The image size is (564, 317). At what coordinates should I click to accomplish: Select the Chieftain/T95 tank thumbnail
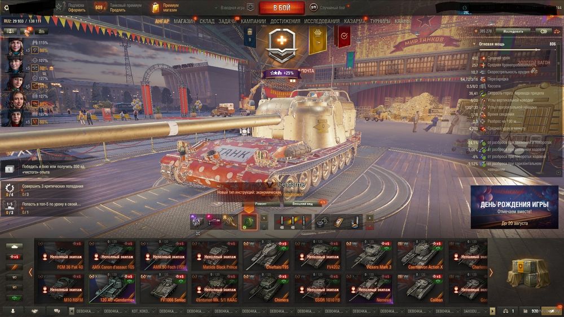pos(266,255)
